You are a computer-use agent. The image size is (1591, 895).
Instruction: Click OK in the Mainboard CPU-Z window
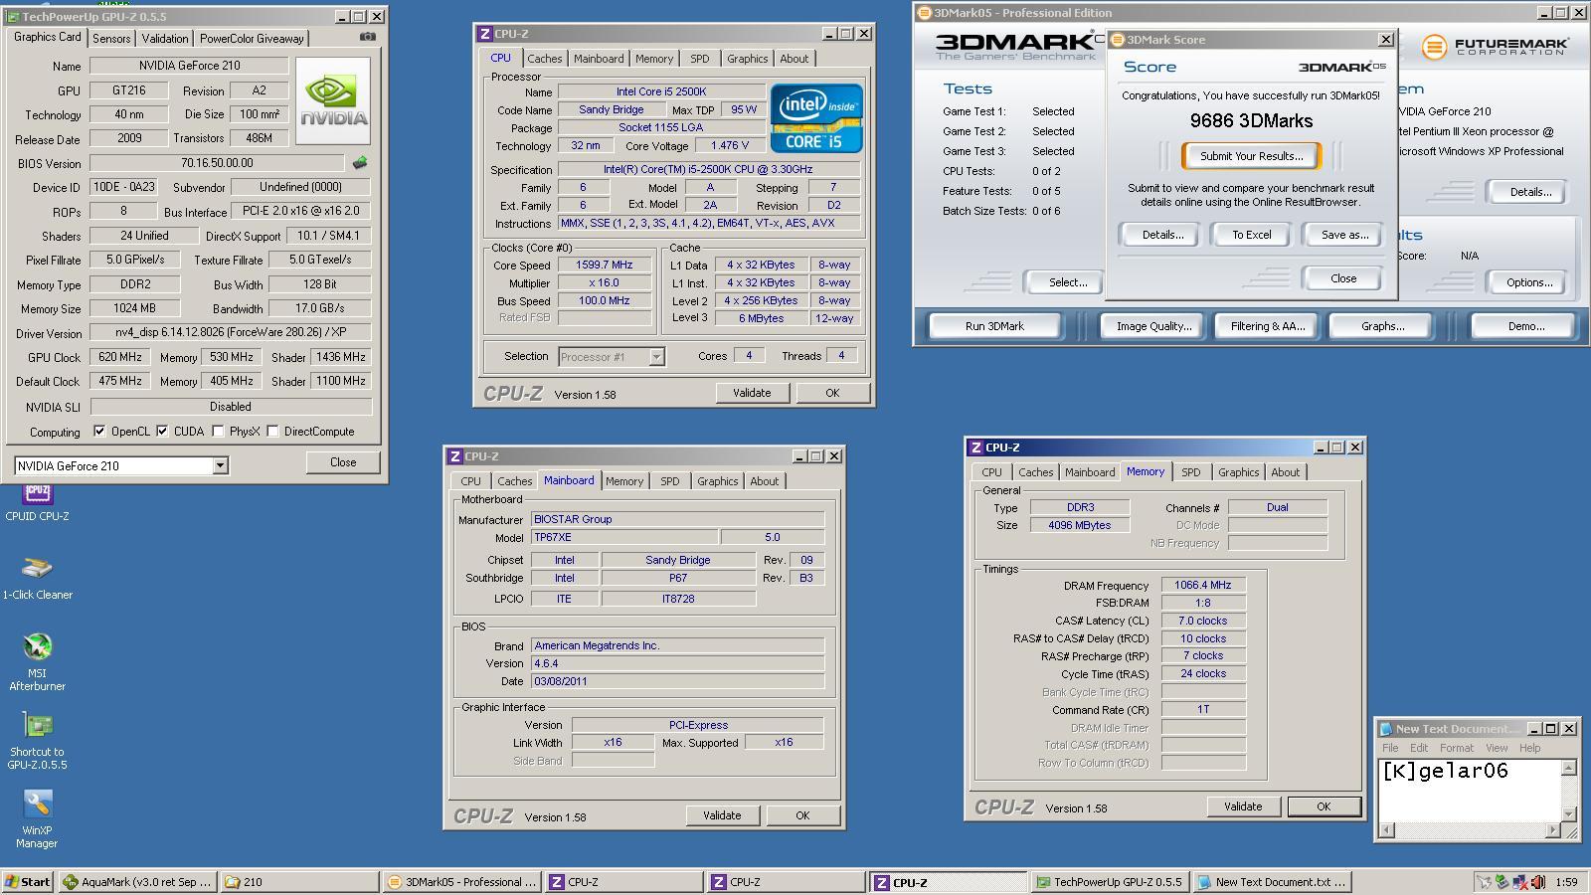point(802,815)
